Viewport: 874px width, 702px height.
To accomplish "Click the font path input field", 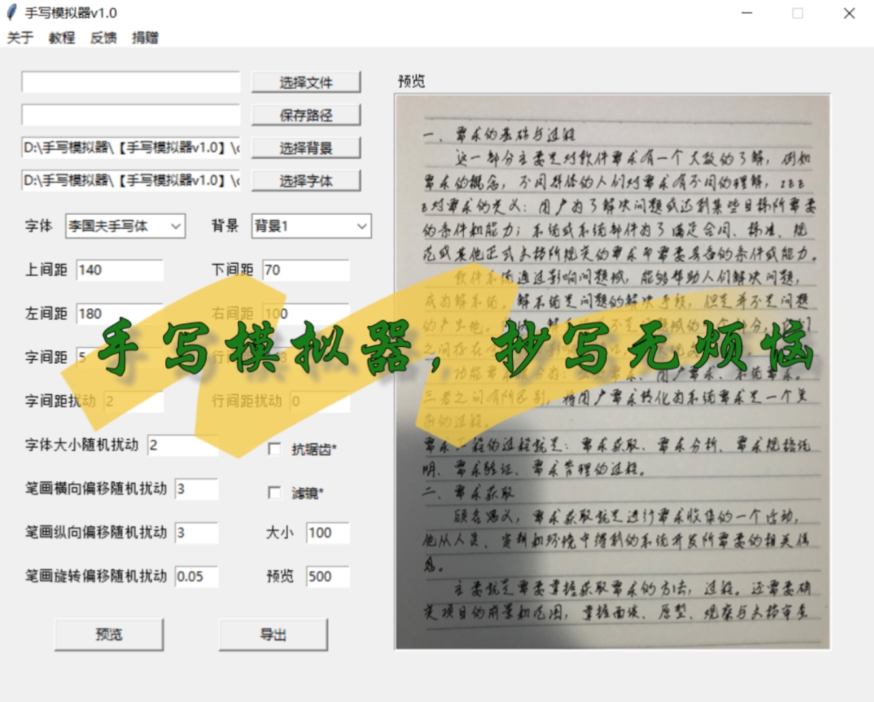I will [131, 180].
